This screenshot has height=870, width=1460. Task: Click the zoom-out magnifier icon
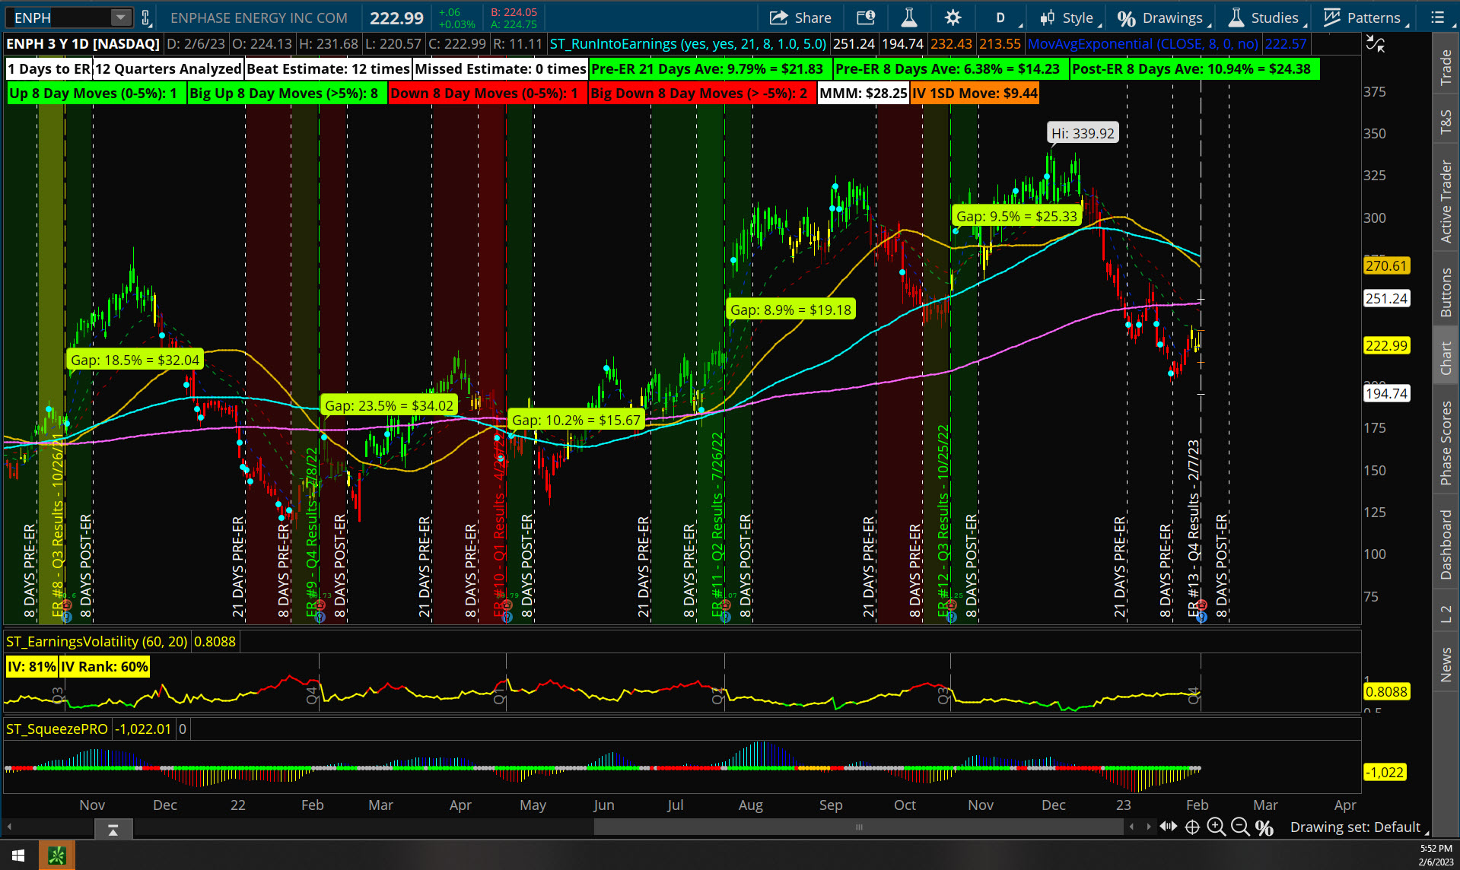[x=1240, y=827]
